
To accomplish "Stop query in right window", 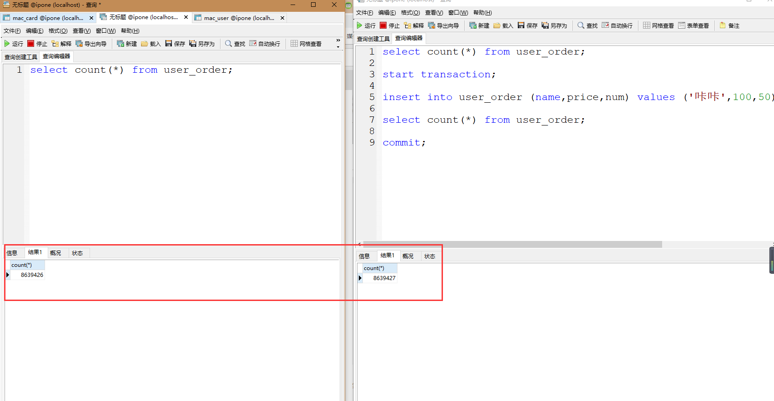I will pos(390,25).
